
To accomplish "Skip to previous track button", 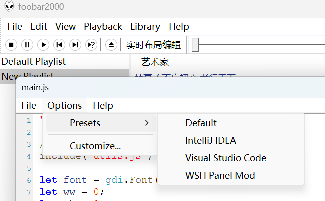I will [x=59, y=45].
